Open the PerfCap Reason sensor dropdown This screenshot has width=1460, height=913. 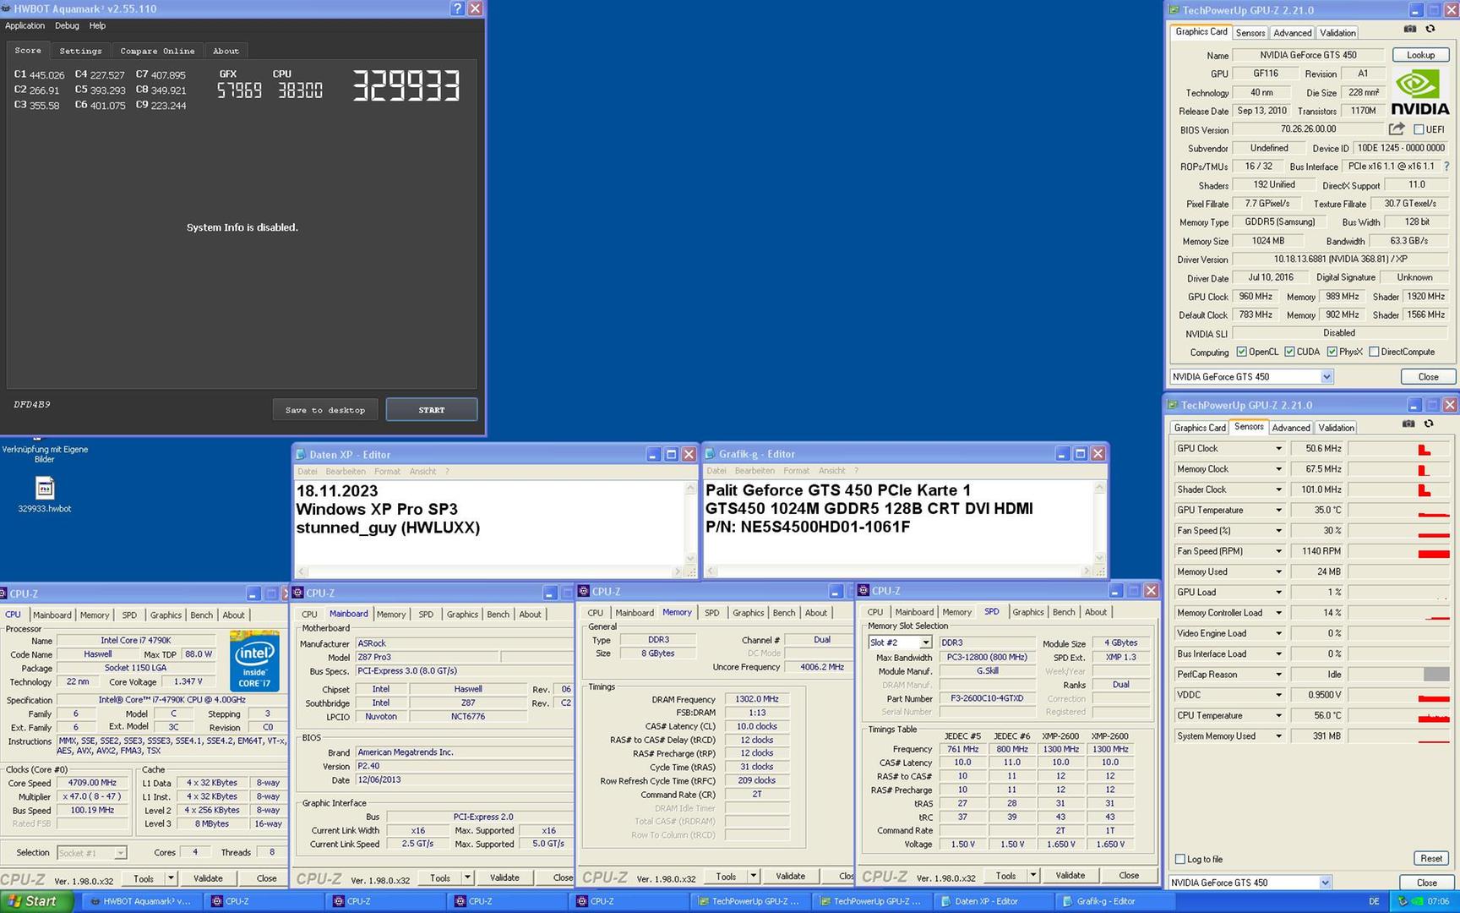coord(1278,675)
